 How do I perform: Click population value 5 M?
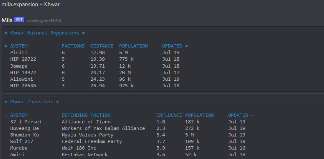[x=190, y=135]
